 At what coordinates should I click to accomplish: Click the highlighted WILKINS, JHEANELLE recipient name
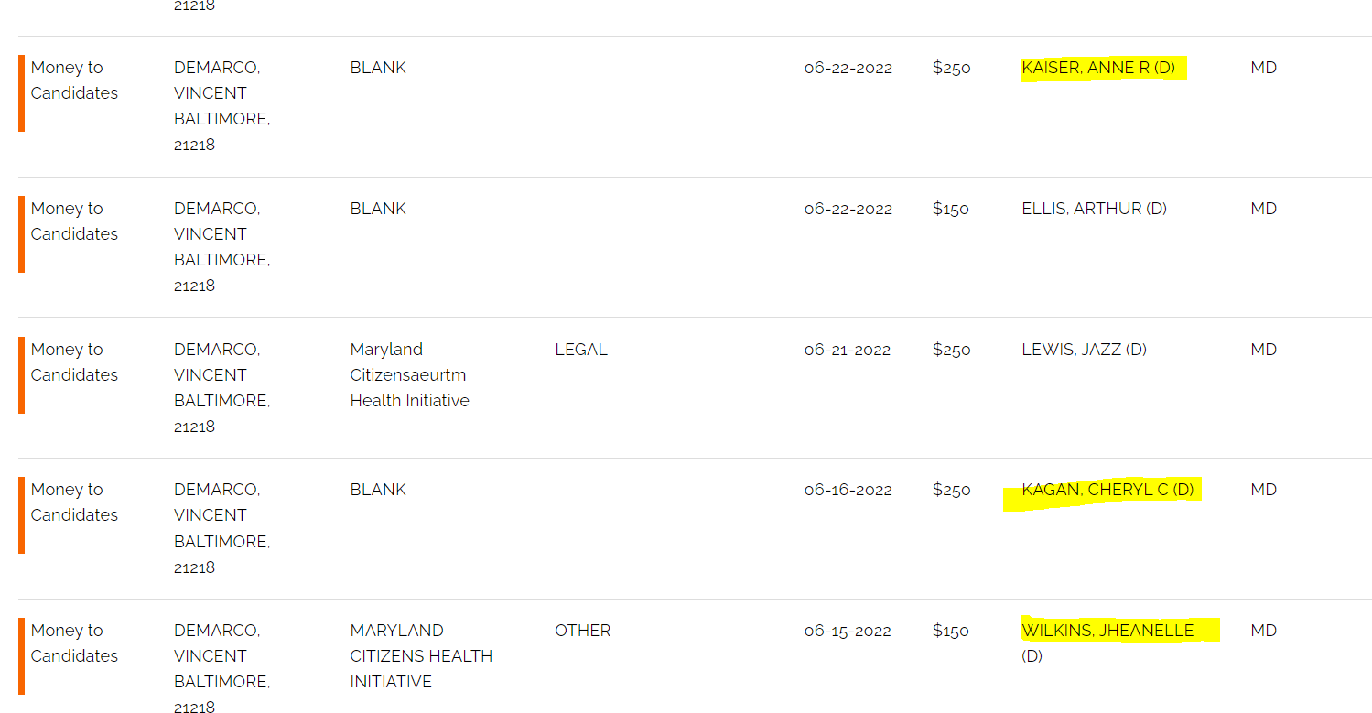(1107, 631)
